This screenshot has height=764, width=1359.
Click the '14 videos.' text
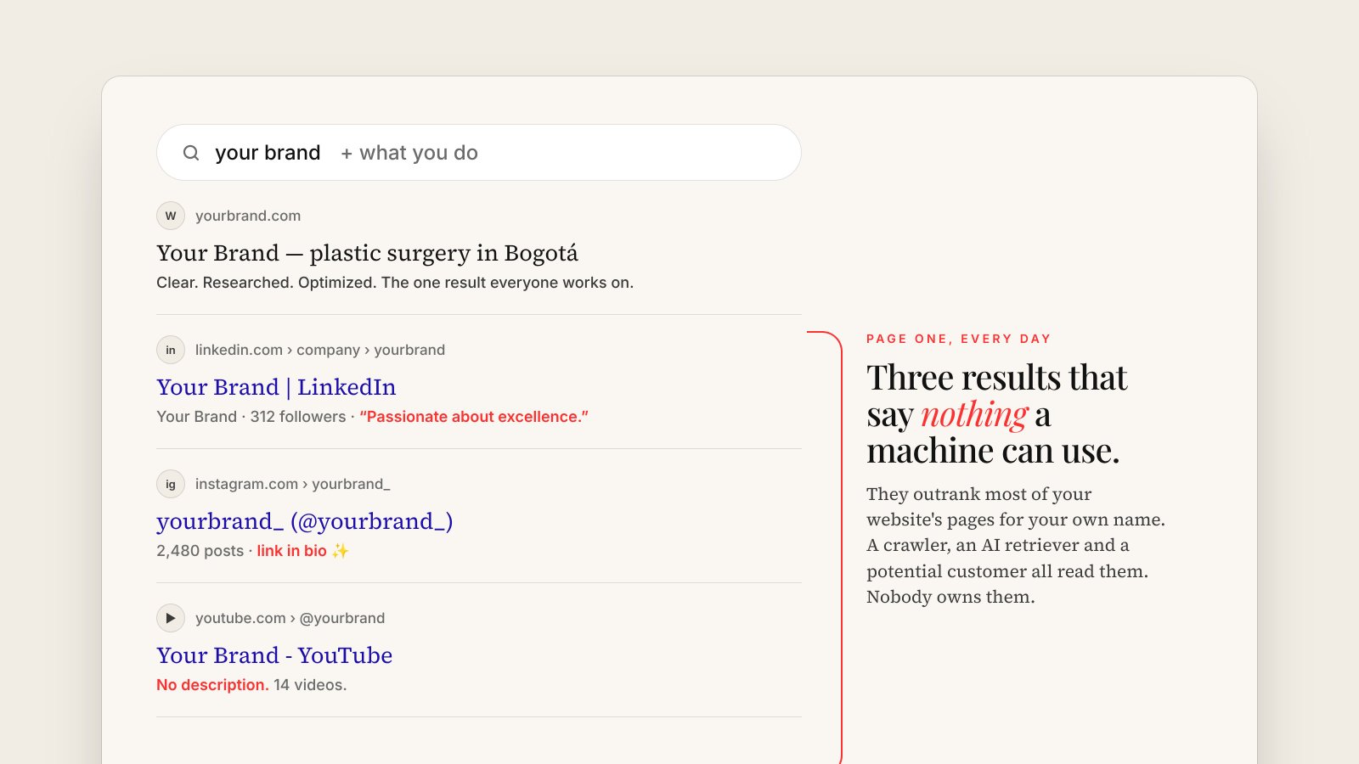click(310, 685)
